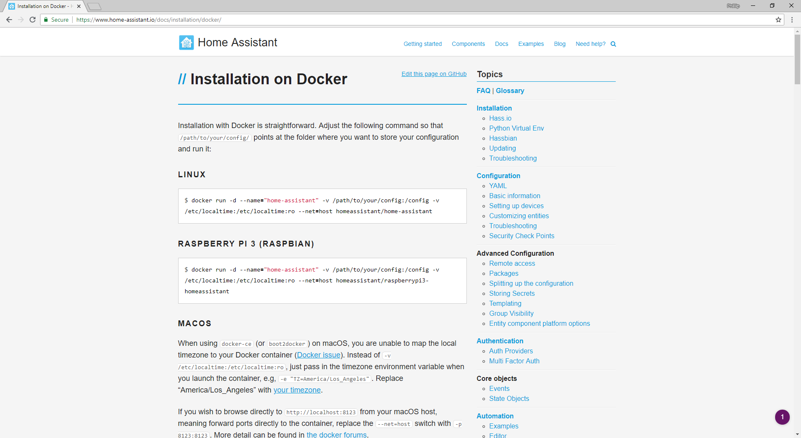Click the browser forward arrow
Image resolution: width=801 pixels, height=438 pixels.
21,20
